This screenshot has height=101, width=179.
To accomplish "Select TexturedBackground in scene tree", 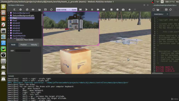I will [x=21, y=13].
